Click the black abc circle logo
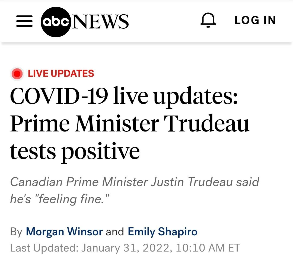This screenshot has height=261, width=293. pos(56,22)
